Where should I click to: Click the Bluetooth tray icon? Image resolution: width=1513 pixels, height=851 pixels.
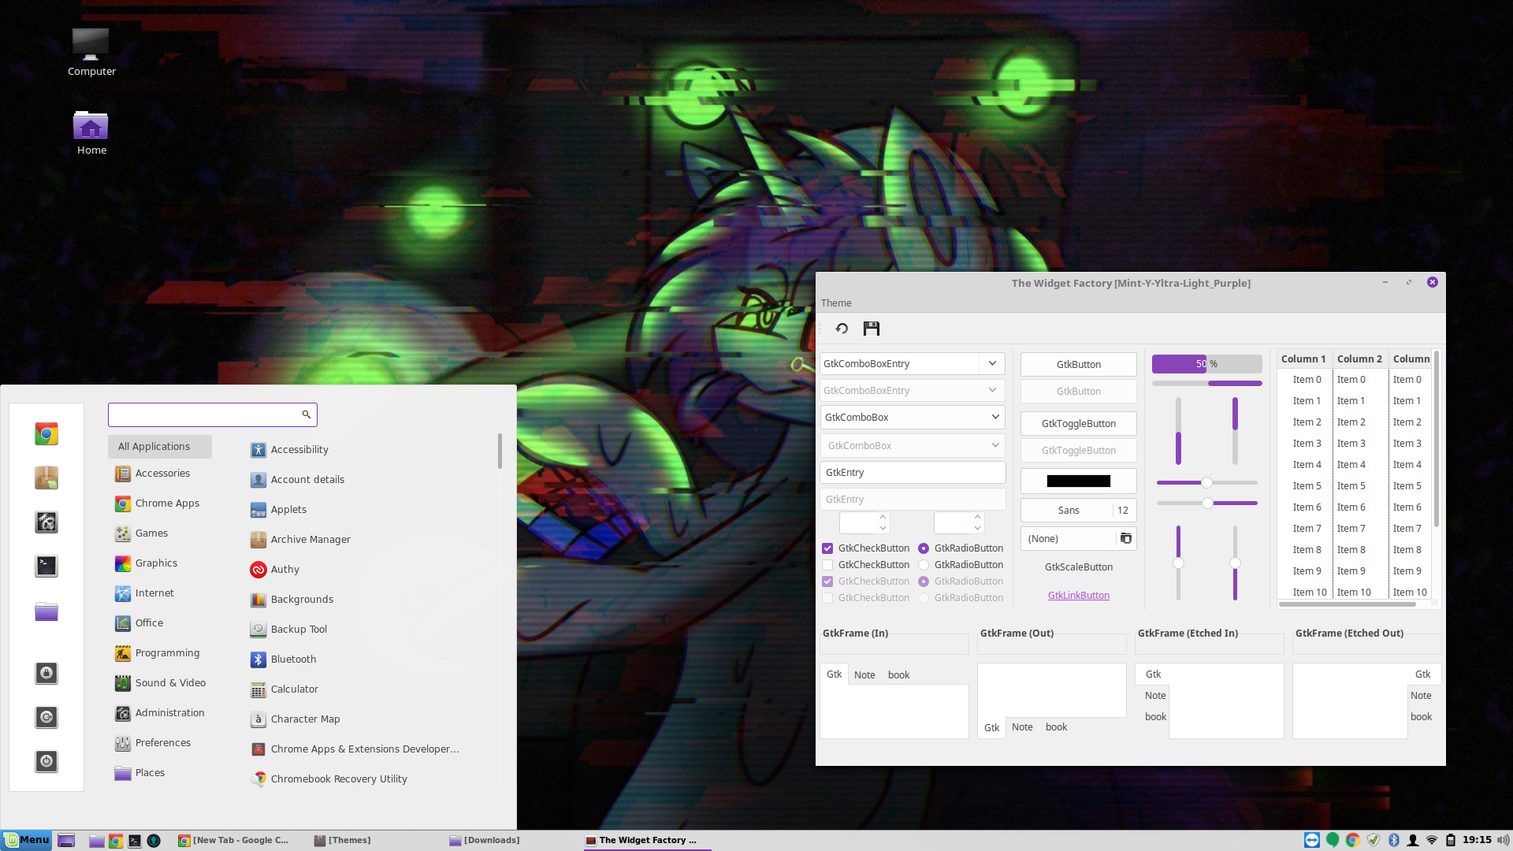click(x=1393, y=840)
